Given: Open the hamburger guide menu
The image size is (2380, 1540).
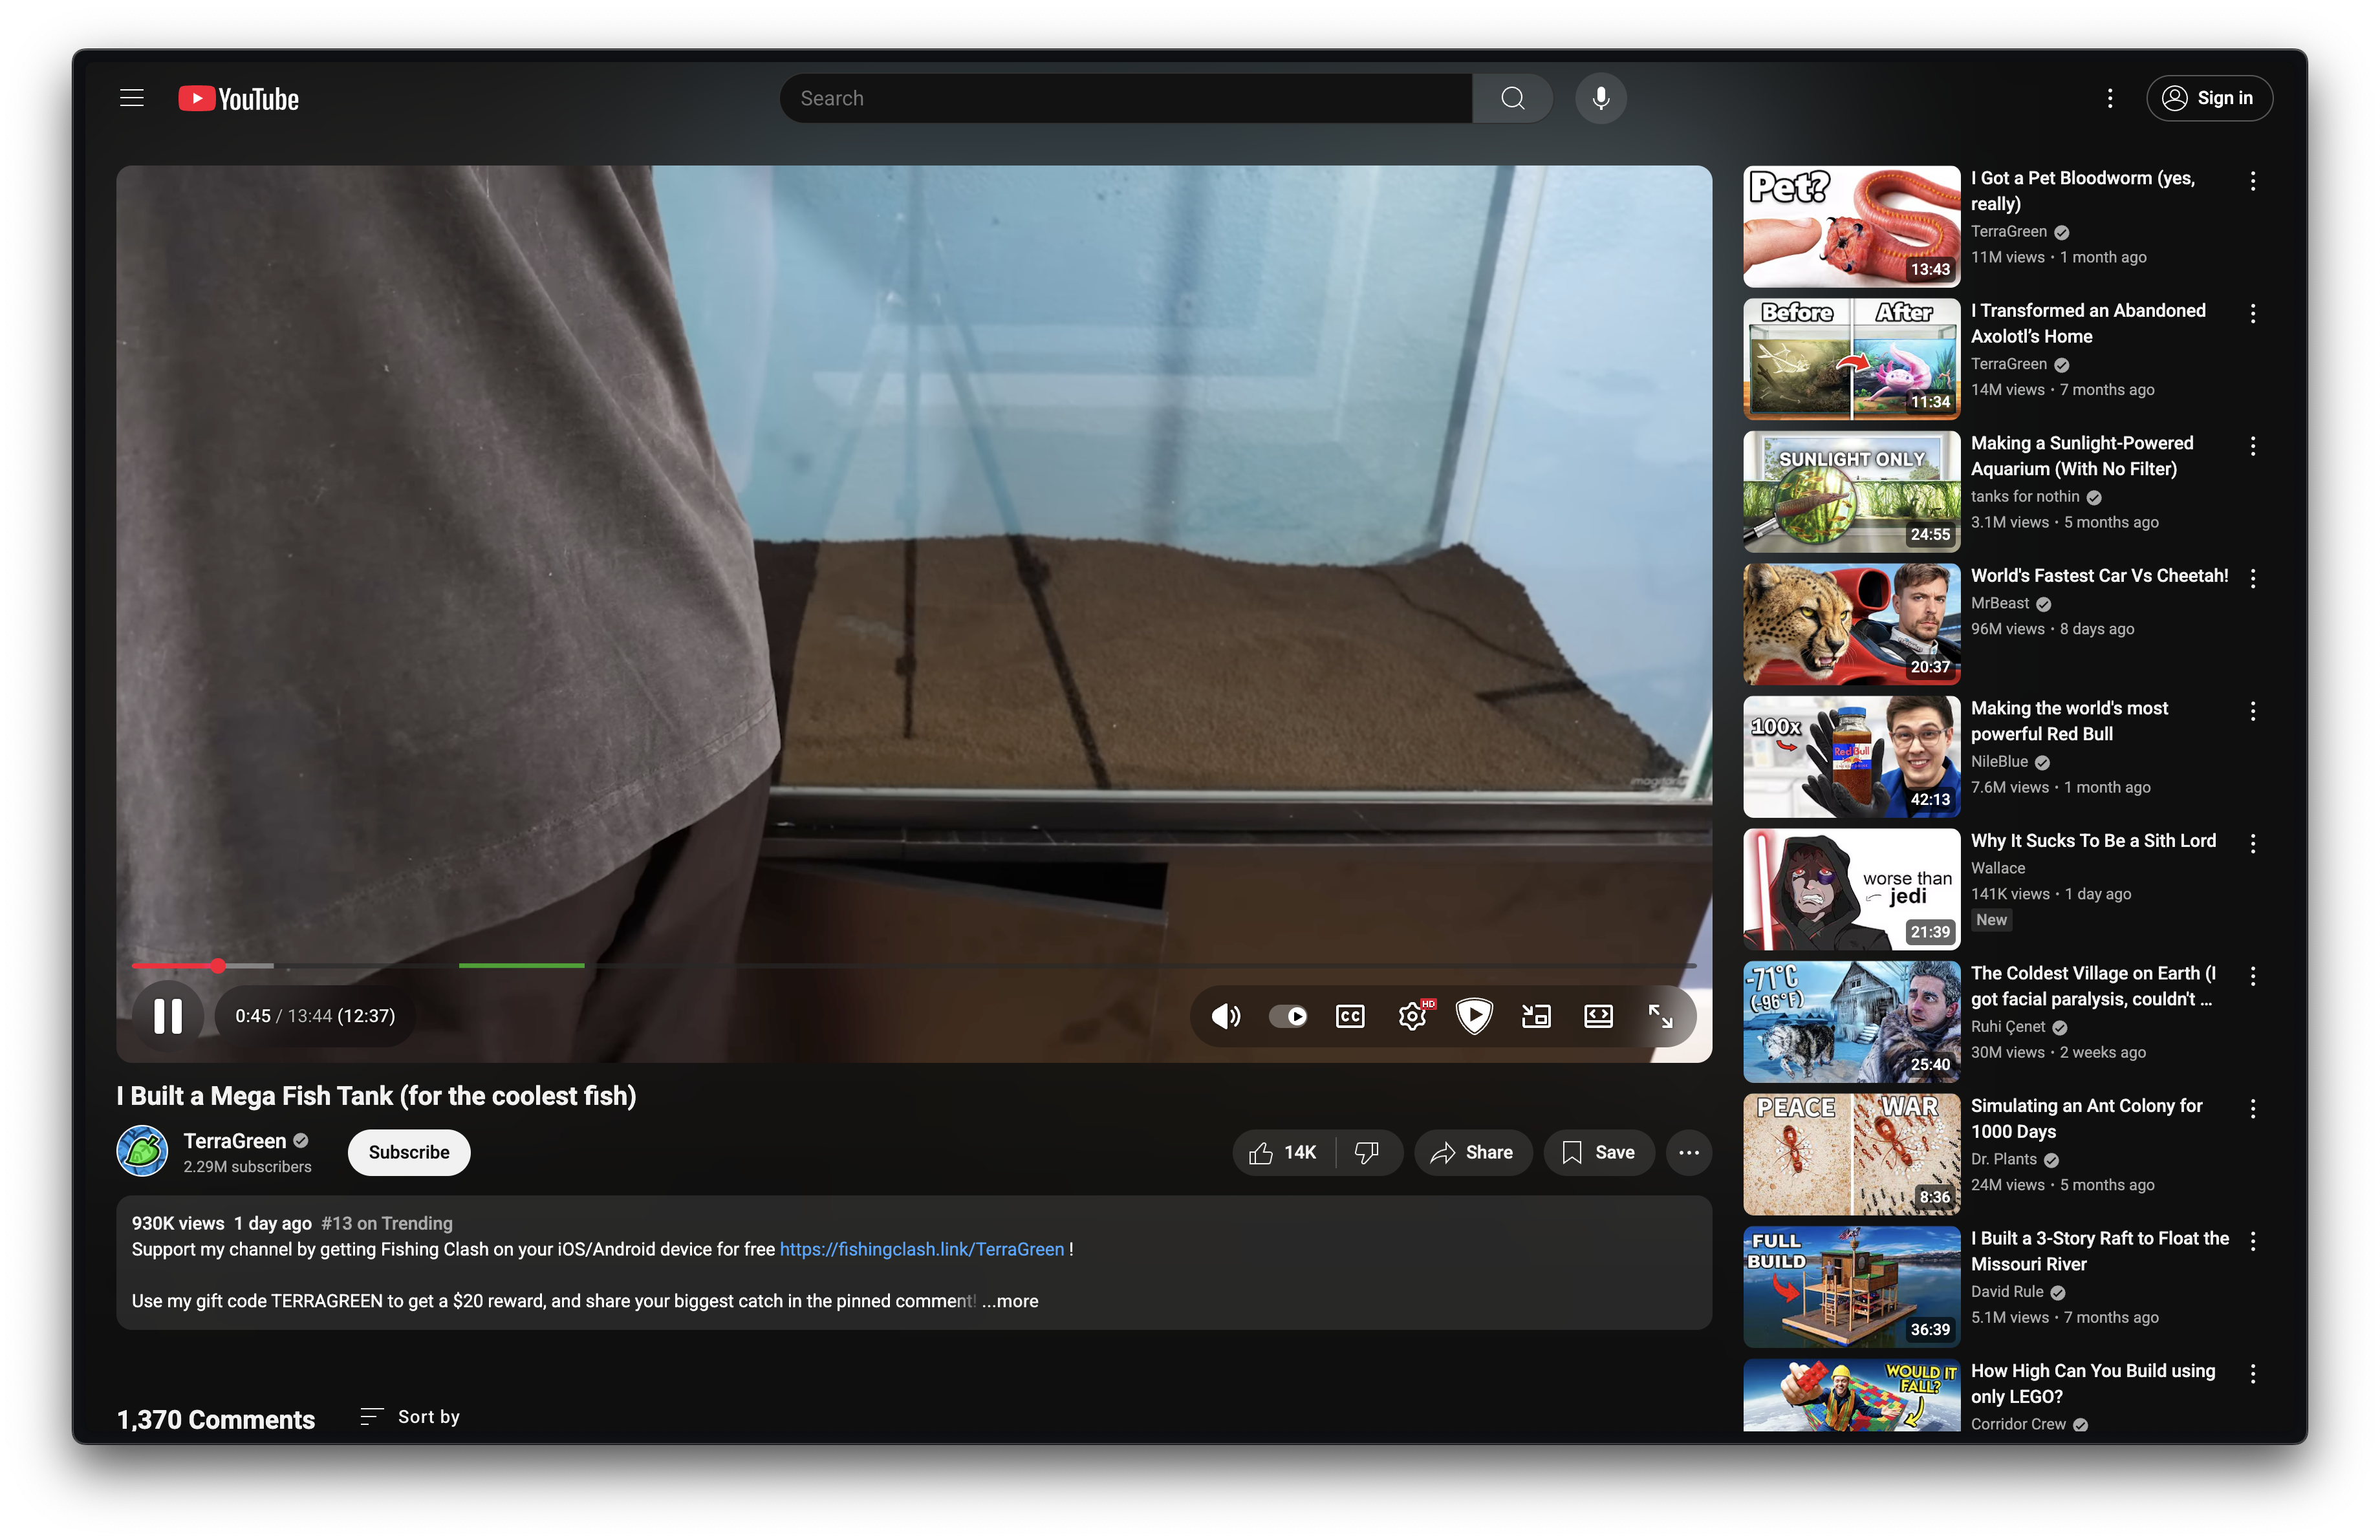Looking at the screenshot, I should click(132, 98).
